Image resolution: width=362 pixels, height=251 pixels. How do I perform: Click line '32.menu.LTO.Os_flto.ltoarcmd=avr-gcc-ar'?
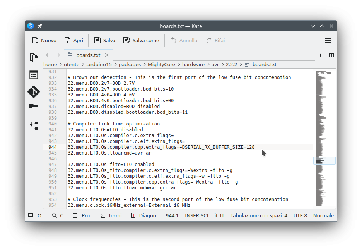(x=122, y=188)
